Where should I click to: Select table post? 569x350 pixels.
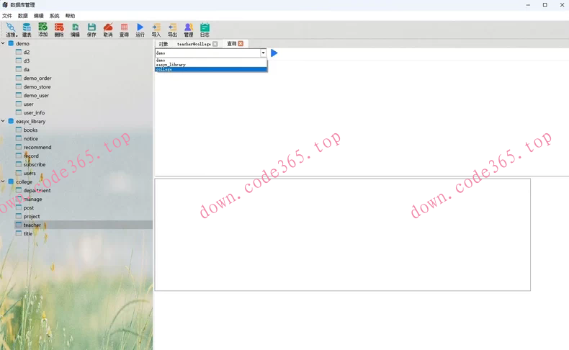click(29, 208)
